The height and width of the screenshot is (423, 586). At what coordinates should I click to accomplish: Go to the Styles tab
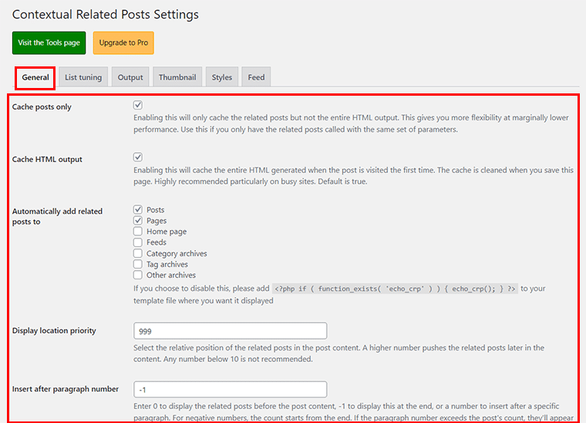222,77
